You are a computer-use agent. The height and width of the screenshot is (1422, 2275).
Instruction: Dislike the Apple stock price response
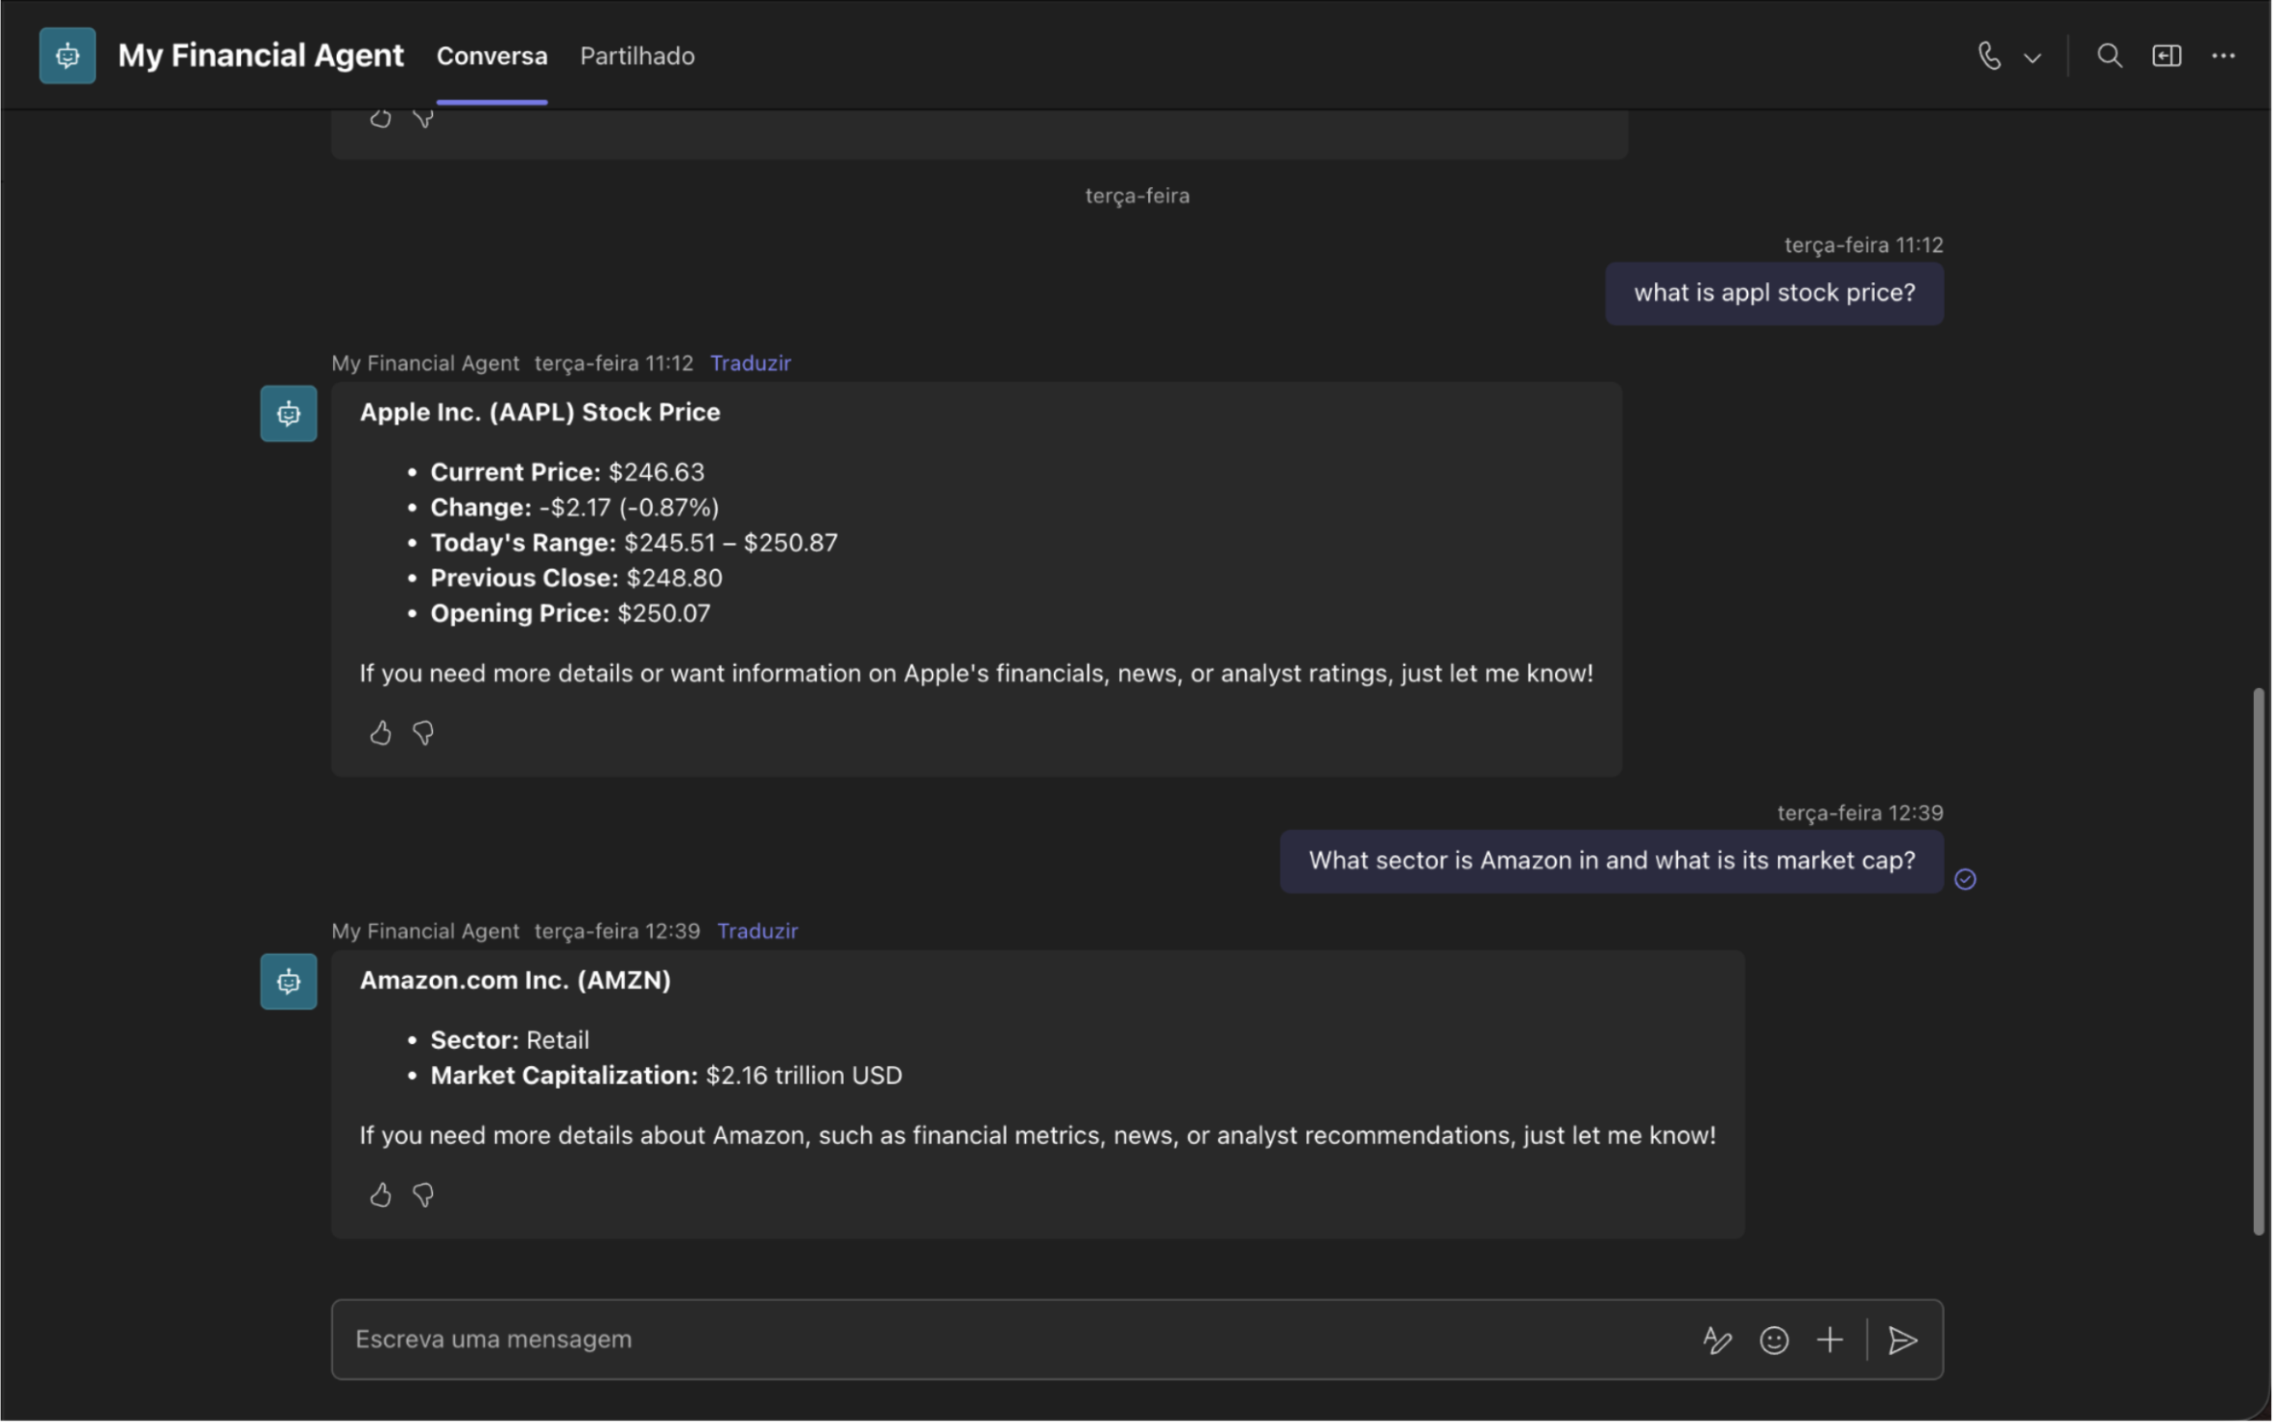pos(423,733)
